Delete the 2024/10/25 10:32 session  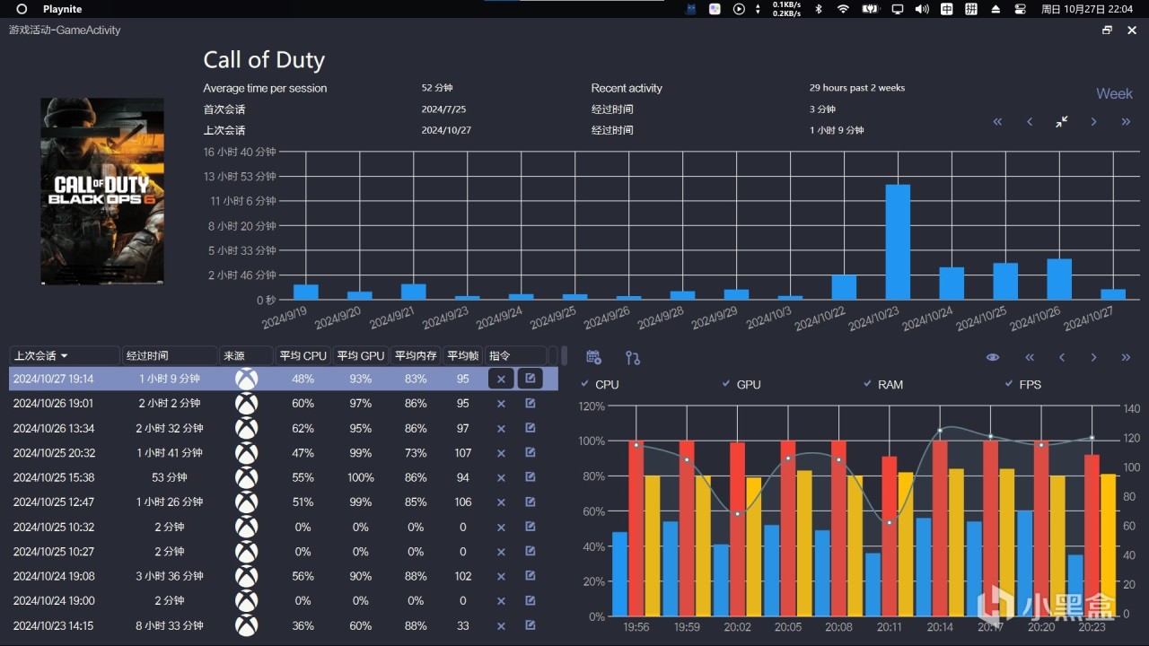coord(501,527)
